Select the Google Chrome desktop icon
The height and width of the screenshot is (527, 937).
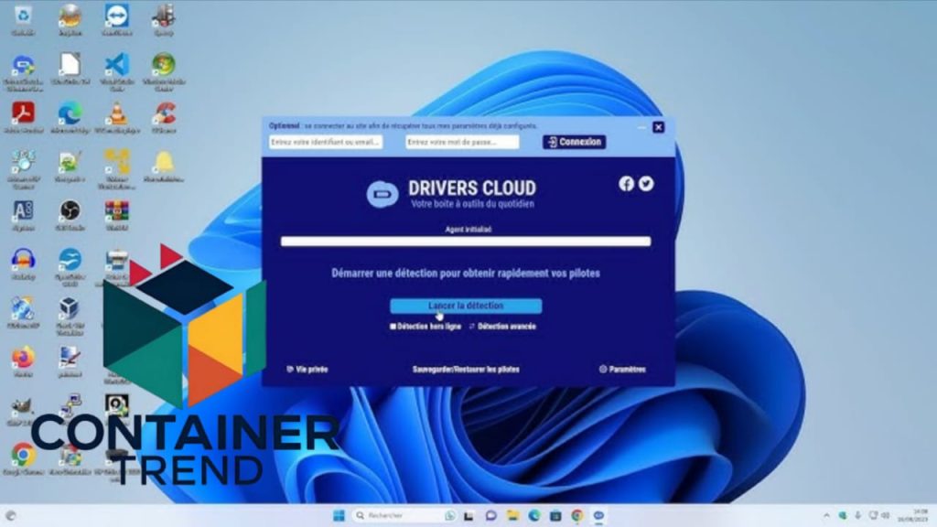pos(23,460)
